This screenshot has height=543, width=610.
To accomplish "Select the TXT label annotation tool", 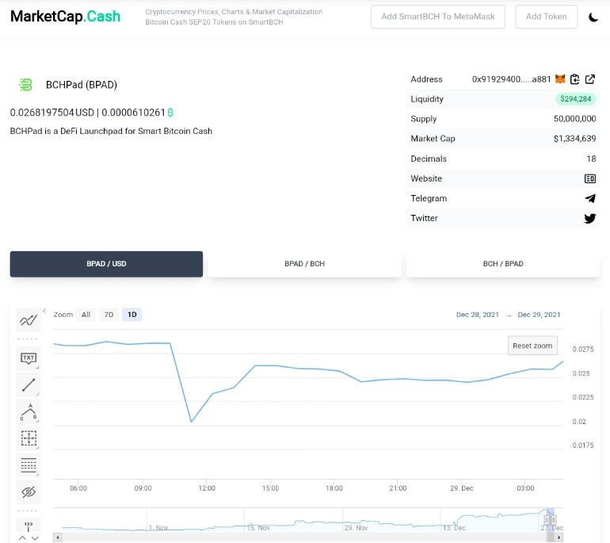I will (x=29, y=358).
